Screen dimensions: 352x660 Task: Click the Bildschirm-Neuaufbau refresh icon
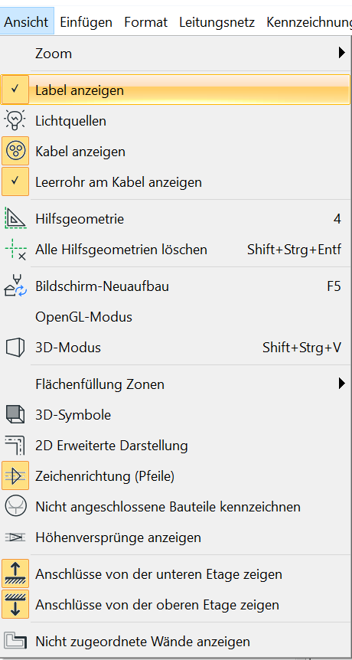pos(15,286)
